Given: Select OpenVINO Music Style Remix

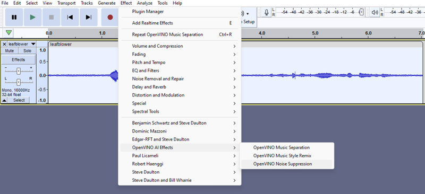Looking at the screenshot, I should click(287, 156).
